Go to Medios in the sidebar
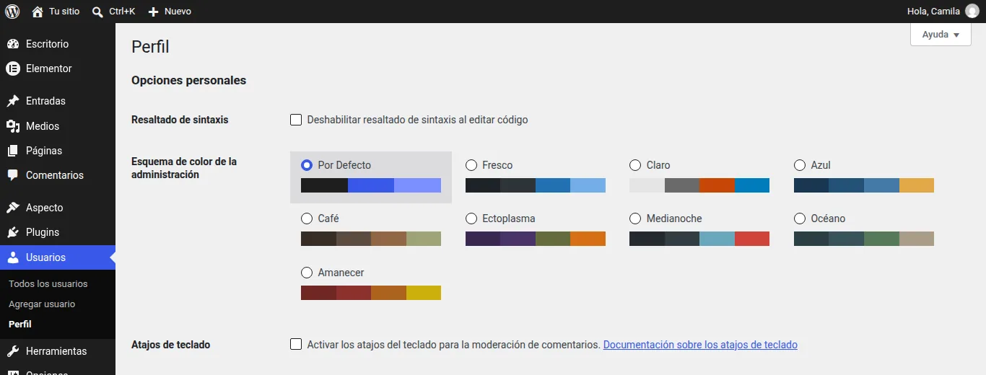This screenshot has height=375, width=986. [58, 126]
